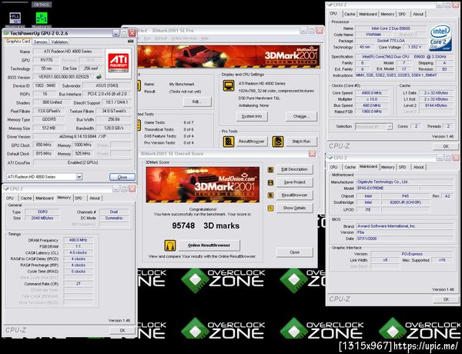This screenshot has height=354, width=462.
Task: Click the Edit Description button
Action: coord(294,169)
